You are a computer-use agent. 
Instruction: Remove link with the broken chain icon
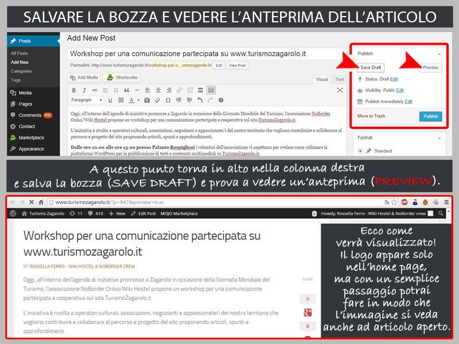pos(190,91)
